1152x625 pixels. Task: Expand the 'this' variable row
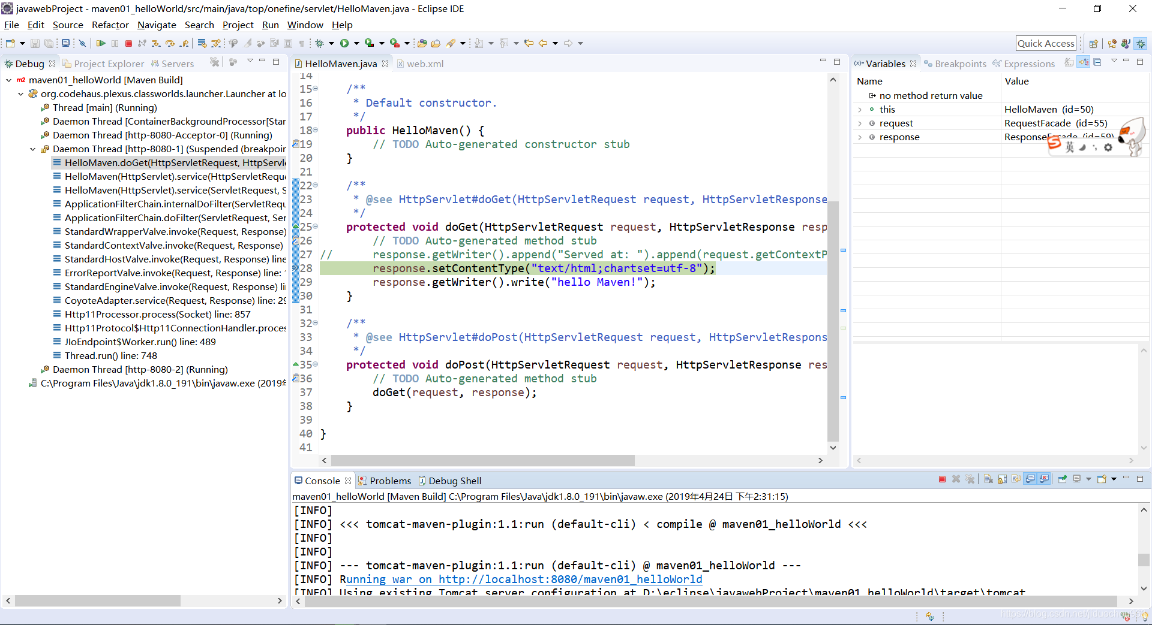(x=860, y=109)
